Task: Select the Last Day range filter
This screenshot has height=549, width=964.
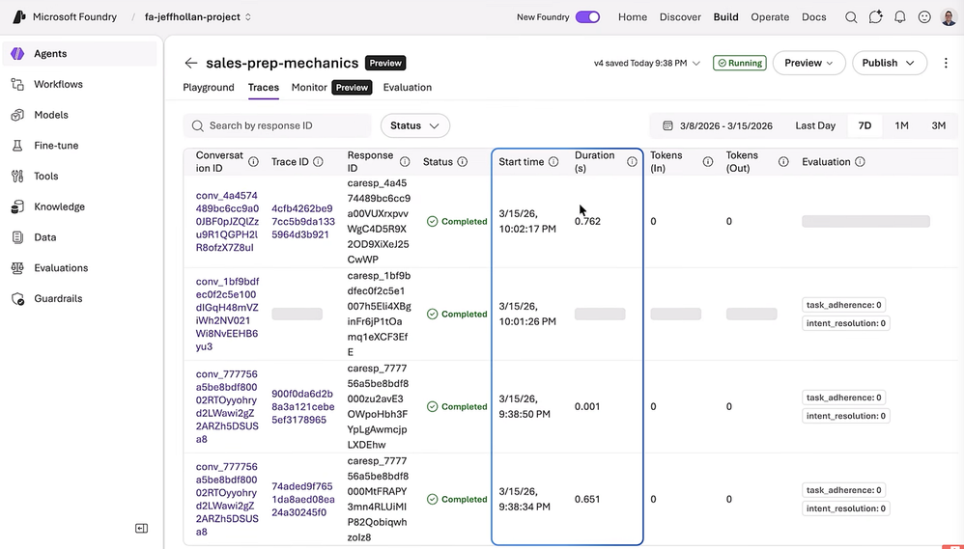Action: click(815, 125)
